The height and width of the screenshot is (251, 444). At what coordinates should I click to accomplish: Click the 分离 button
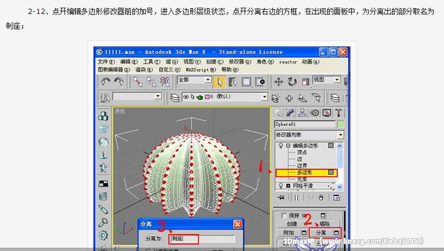tap(321, 233)
